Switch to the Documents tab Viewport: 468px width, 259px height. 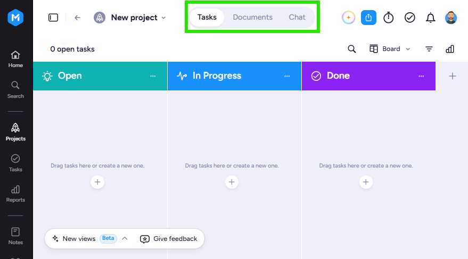(x=253, y=18)
